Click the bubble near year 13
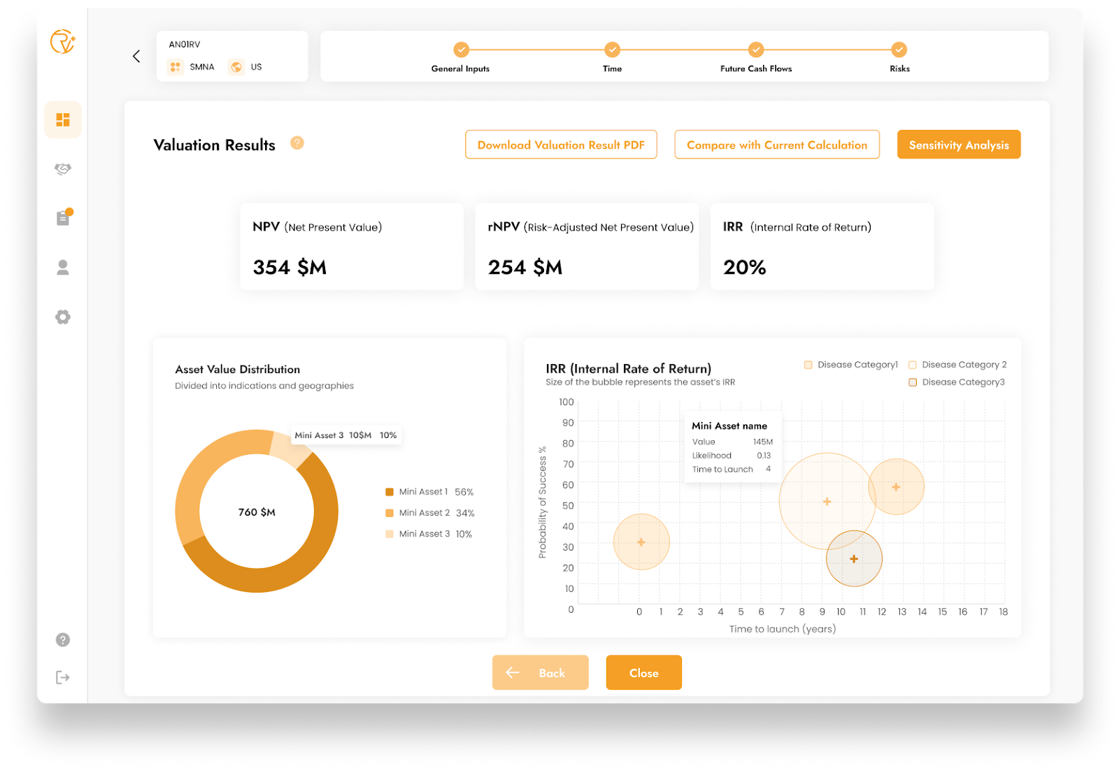This screenshot has height=768, width=1119. click(x=896, y=486)
